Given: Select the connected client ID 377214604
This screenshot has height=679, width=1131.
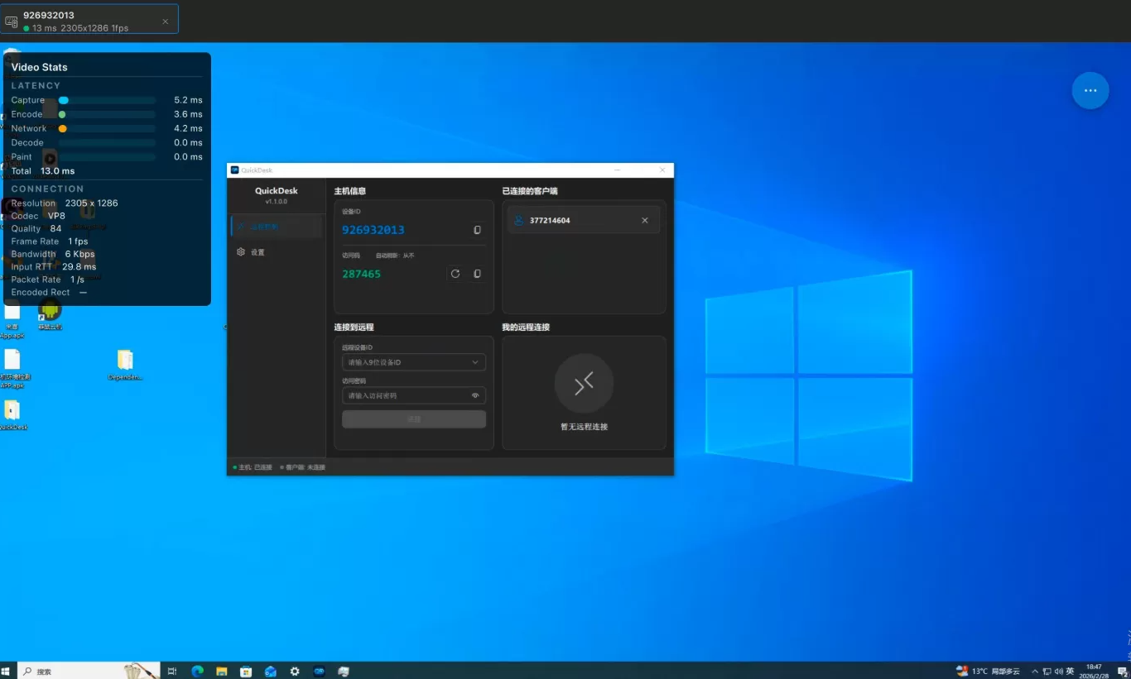Looking at the screenshot, I should pos(550,221).
